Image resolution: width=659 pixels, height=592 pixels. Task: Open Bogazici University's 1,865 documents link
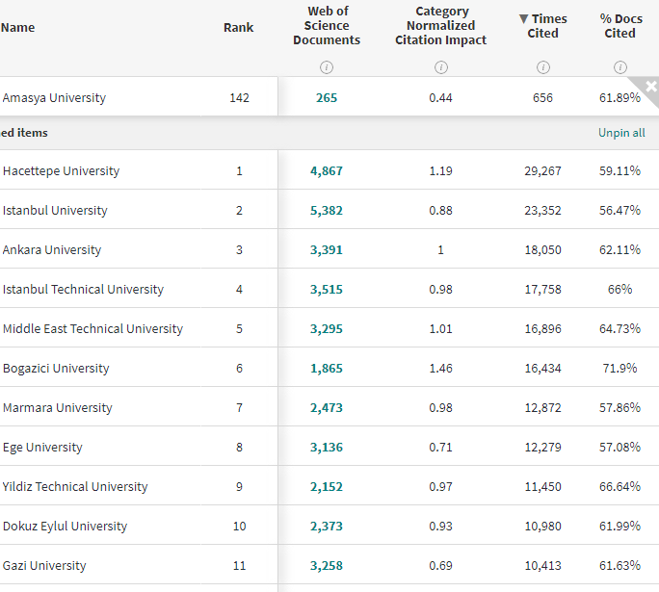click(x=327, y=369)
